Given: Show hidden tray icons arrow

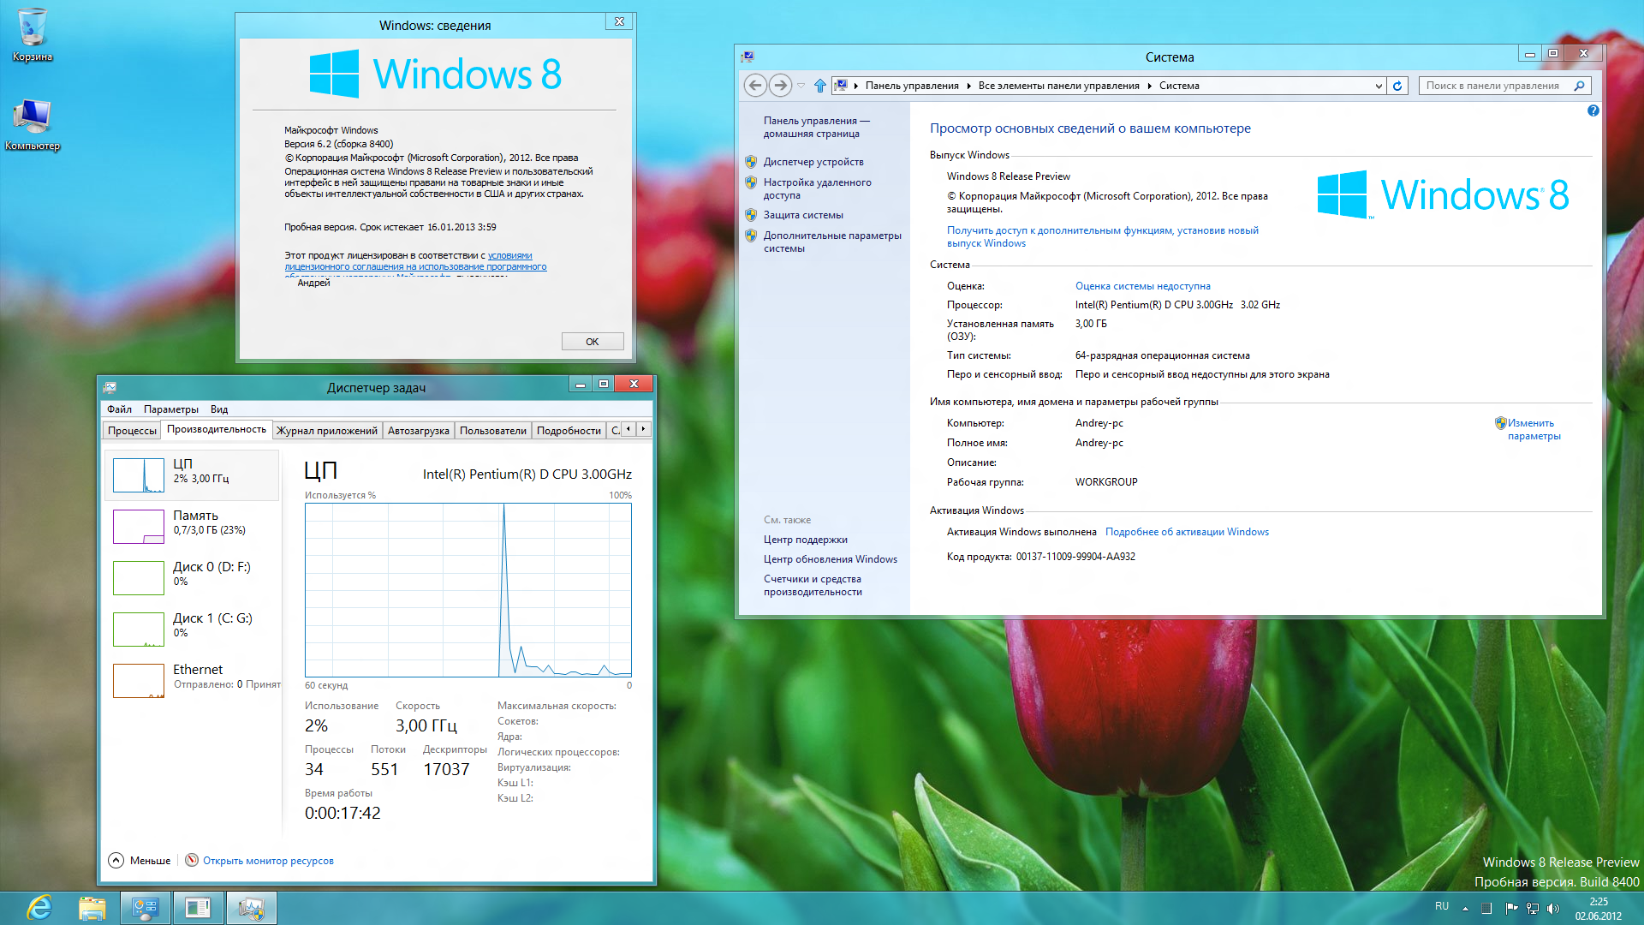Looking at the screenshot, I should [x=1465, y=908].
